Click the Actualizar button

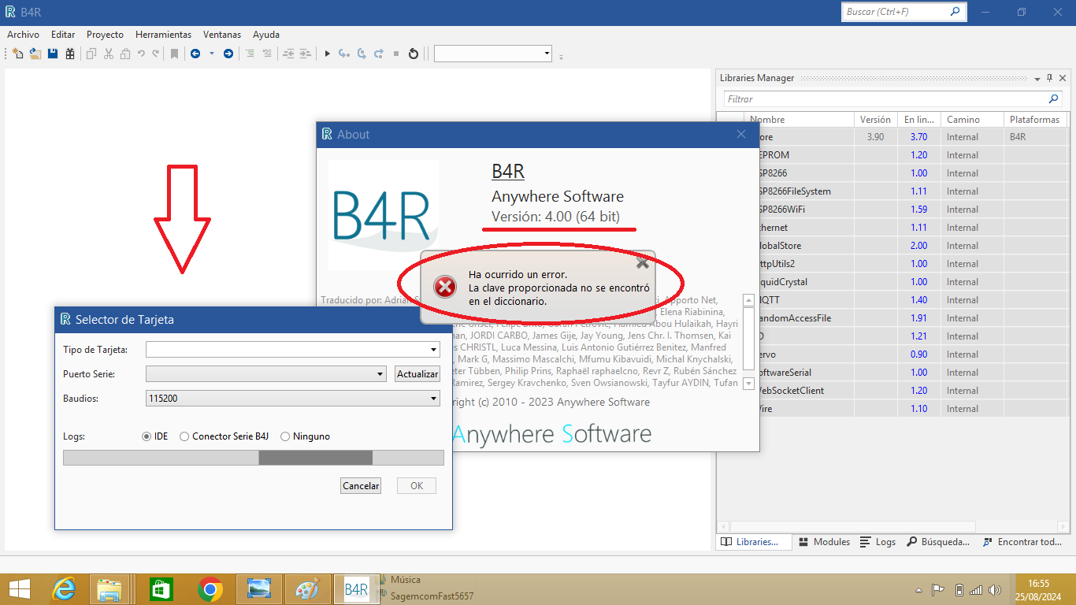[417, 374]
